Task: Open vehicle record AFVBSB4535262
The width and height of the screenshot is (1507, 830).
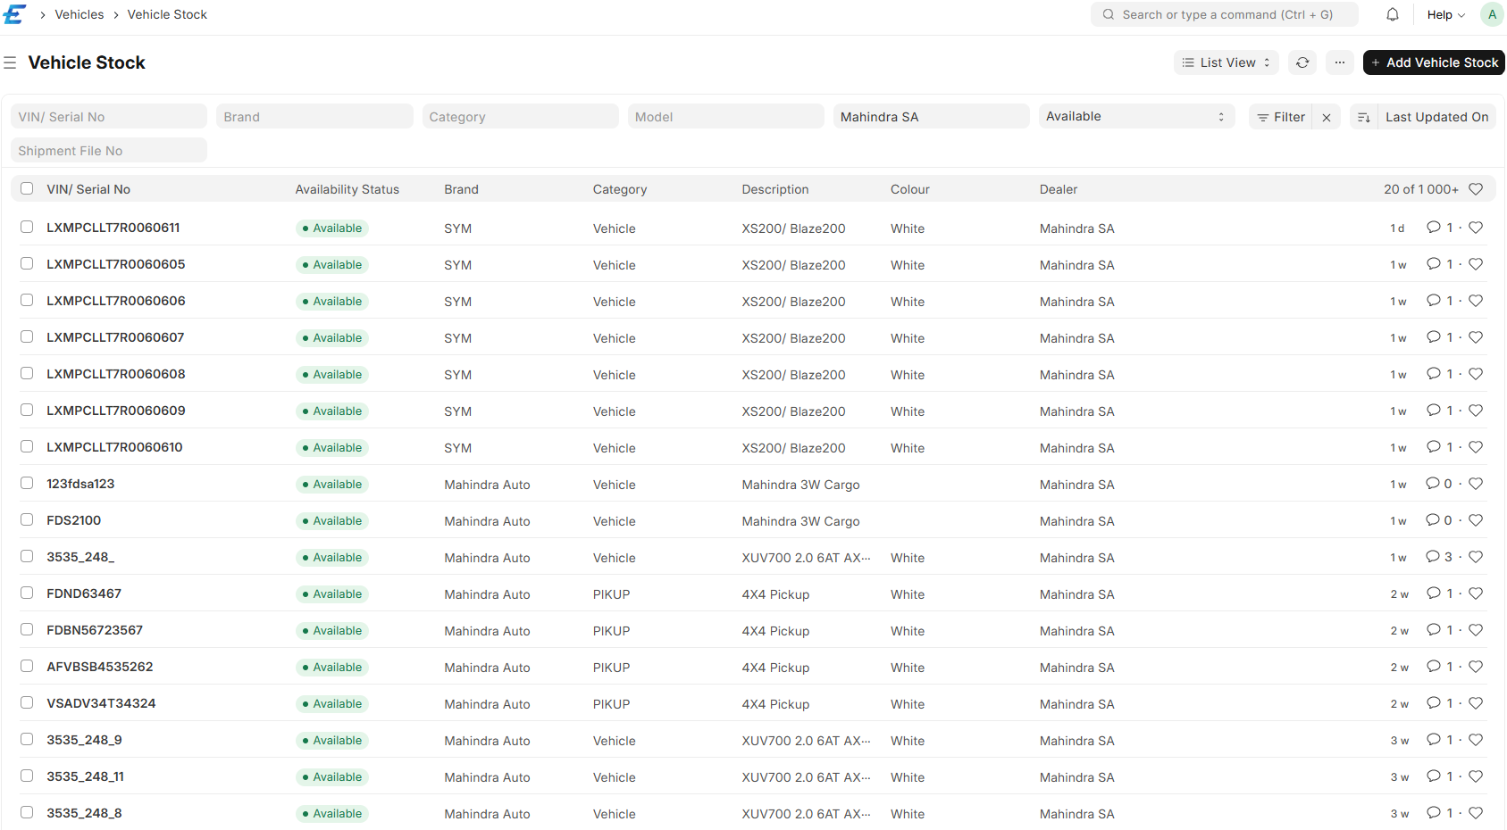Action: tap(100, 667)
